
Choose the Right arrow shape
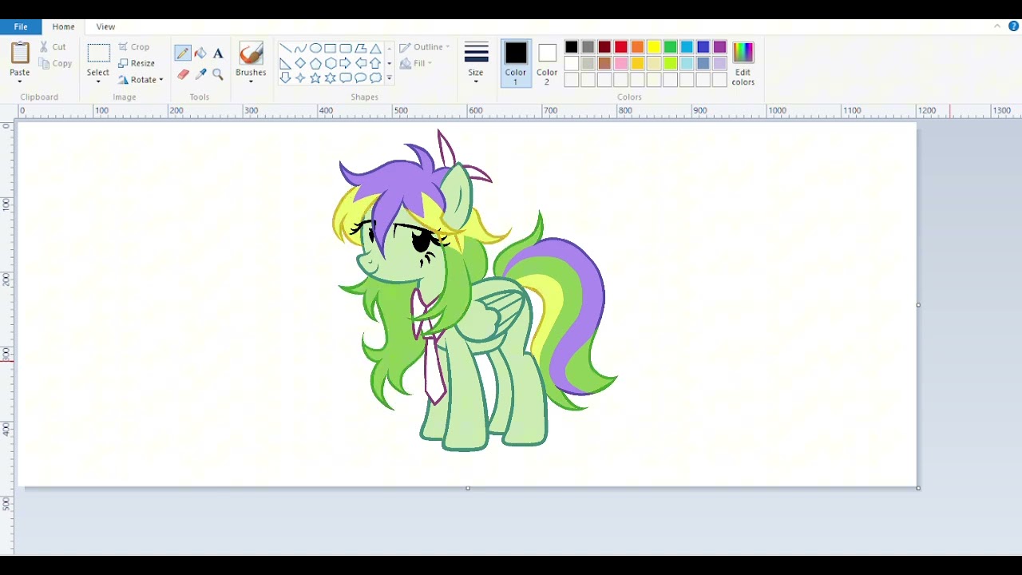coord(346,63)
